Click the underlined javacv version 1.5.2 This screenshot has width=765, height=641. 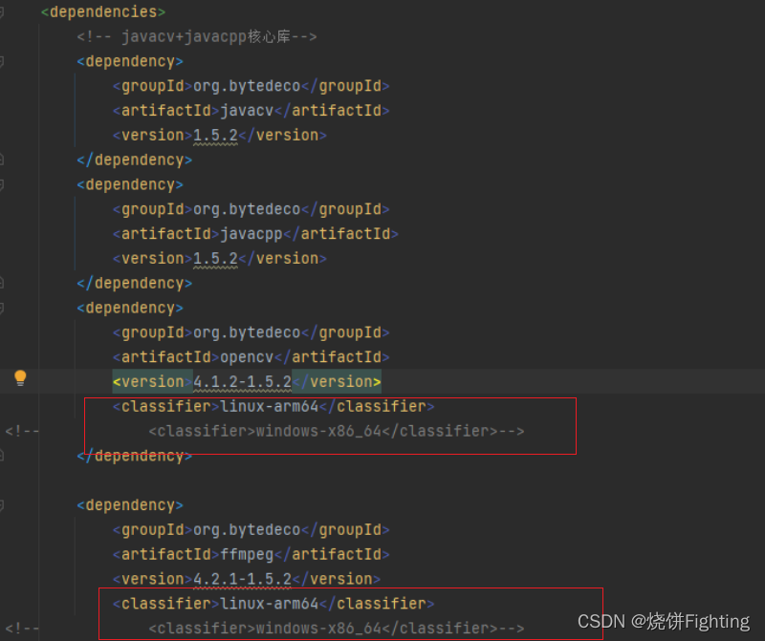(214, 135)
